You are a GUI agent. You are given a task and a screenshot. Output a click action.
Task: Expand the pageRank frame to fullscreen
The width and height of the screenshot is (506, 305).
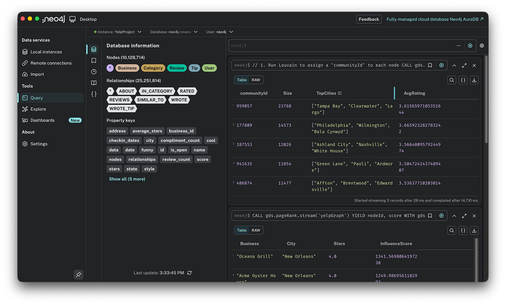click(x=464, y=216)
